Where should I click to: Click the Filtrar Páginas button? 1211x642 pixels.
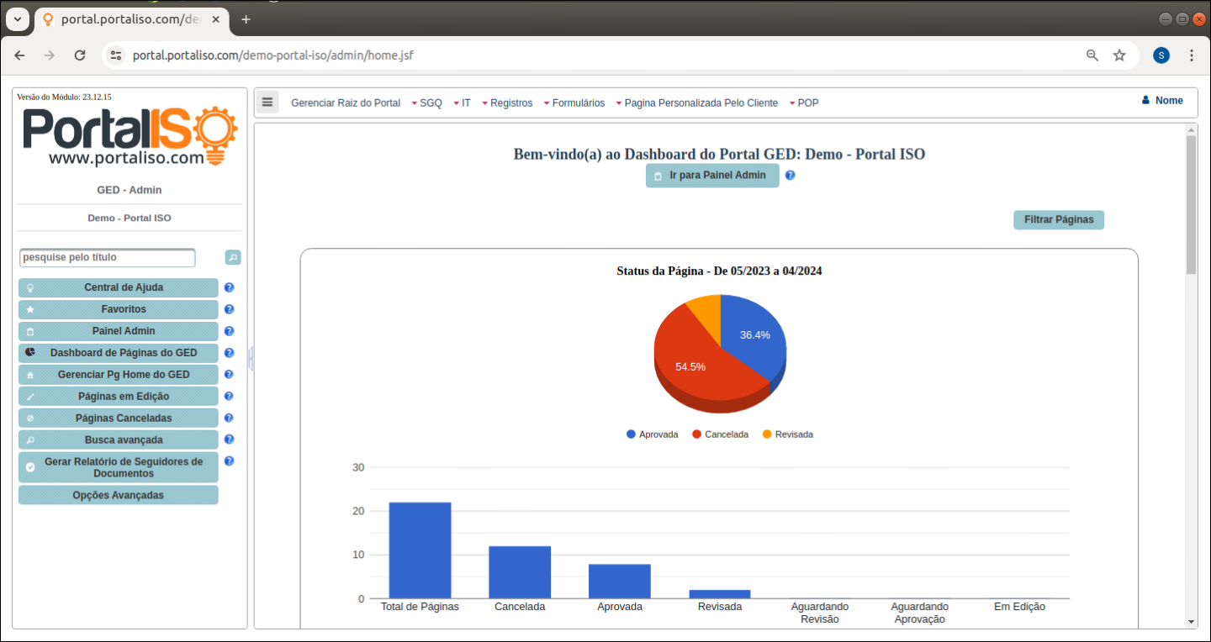click(1058, 219)
